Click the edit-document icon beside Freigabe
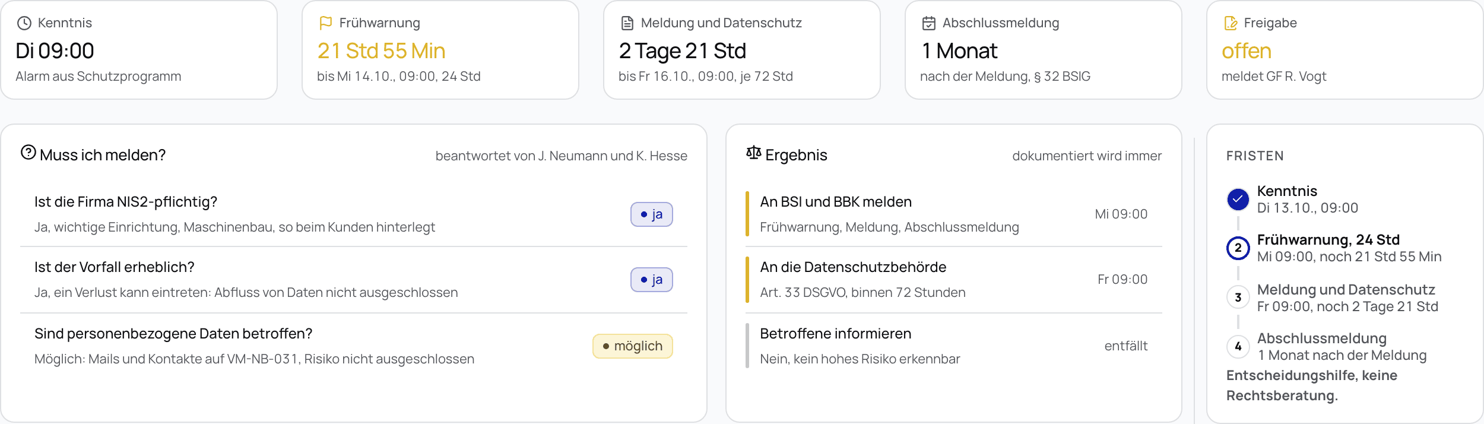This screenshot has height=424, width=1484. point(1231,23)
